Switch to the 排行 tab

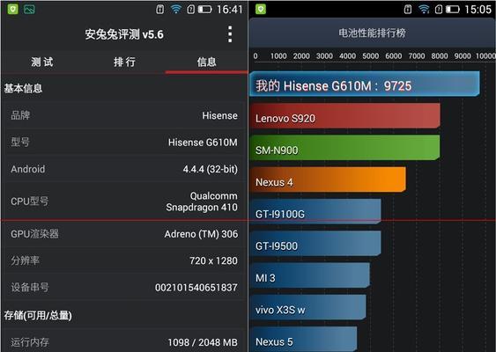124,62
